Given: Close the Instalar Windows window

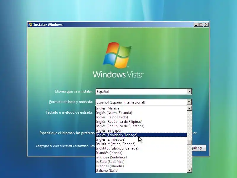Looking at the screenshot, I should pyautogui.click(x=206, y=25).
